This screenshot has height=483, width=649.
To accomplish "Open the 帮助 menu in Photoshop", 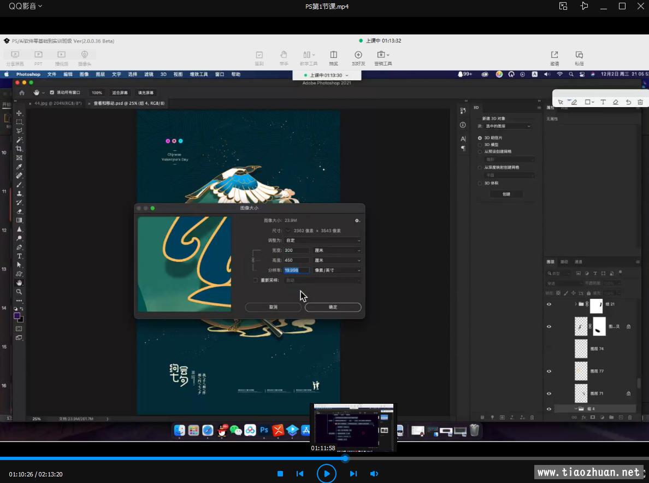I will (x=235, y=74).
